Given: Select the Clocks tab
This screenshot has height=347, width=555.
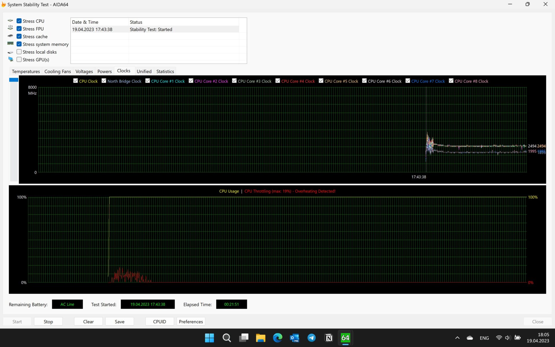Looking at the screenshot, I should tap(124, 71).
